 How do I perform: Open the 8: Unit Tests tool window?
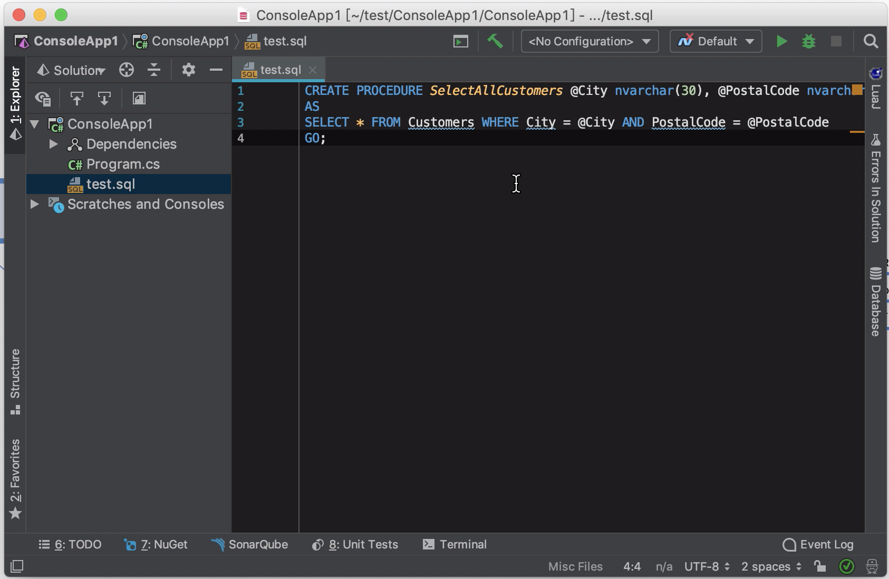tap(355, 545)
